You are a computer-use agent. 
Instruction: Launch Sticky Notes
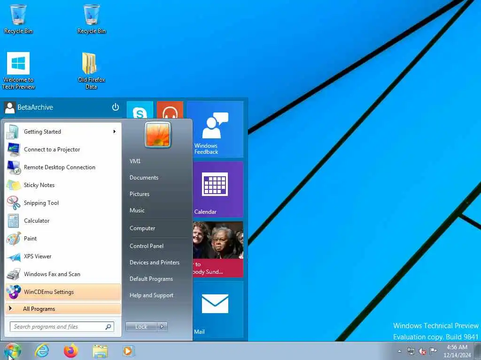(63, 185)
